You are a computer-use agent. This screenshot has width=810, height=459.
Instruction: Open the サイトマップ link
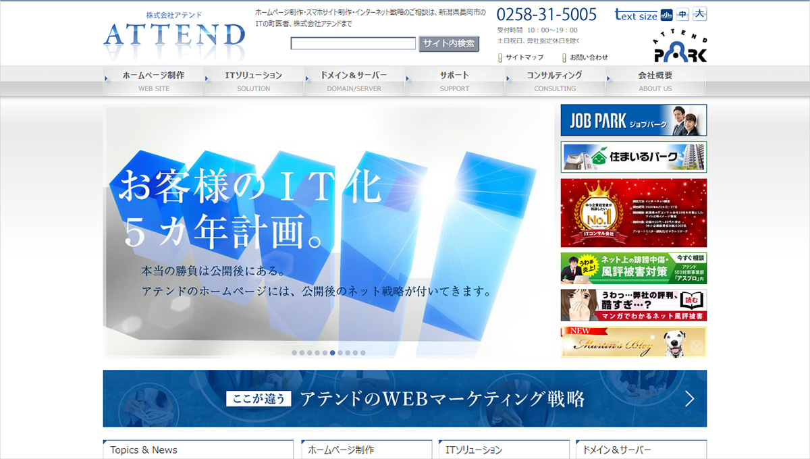[524, 57]
